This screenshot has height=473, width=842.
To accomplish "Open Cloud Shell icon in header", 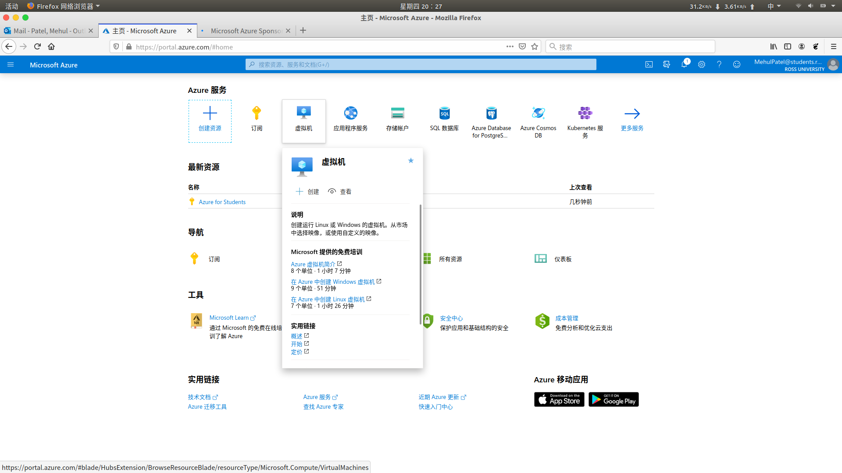I will pyautogui.click(x=649, y=64).
